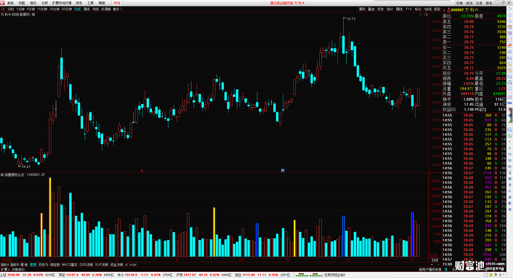513x278 pixels.
Task: Select the 60分钟 period
Action: click(x=67, y=9)
